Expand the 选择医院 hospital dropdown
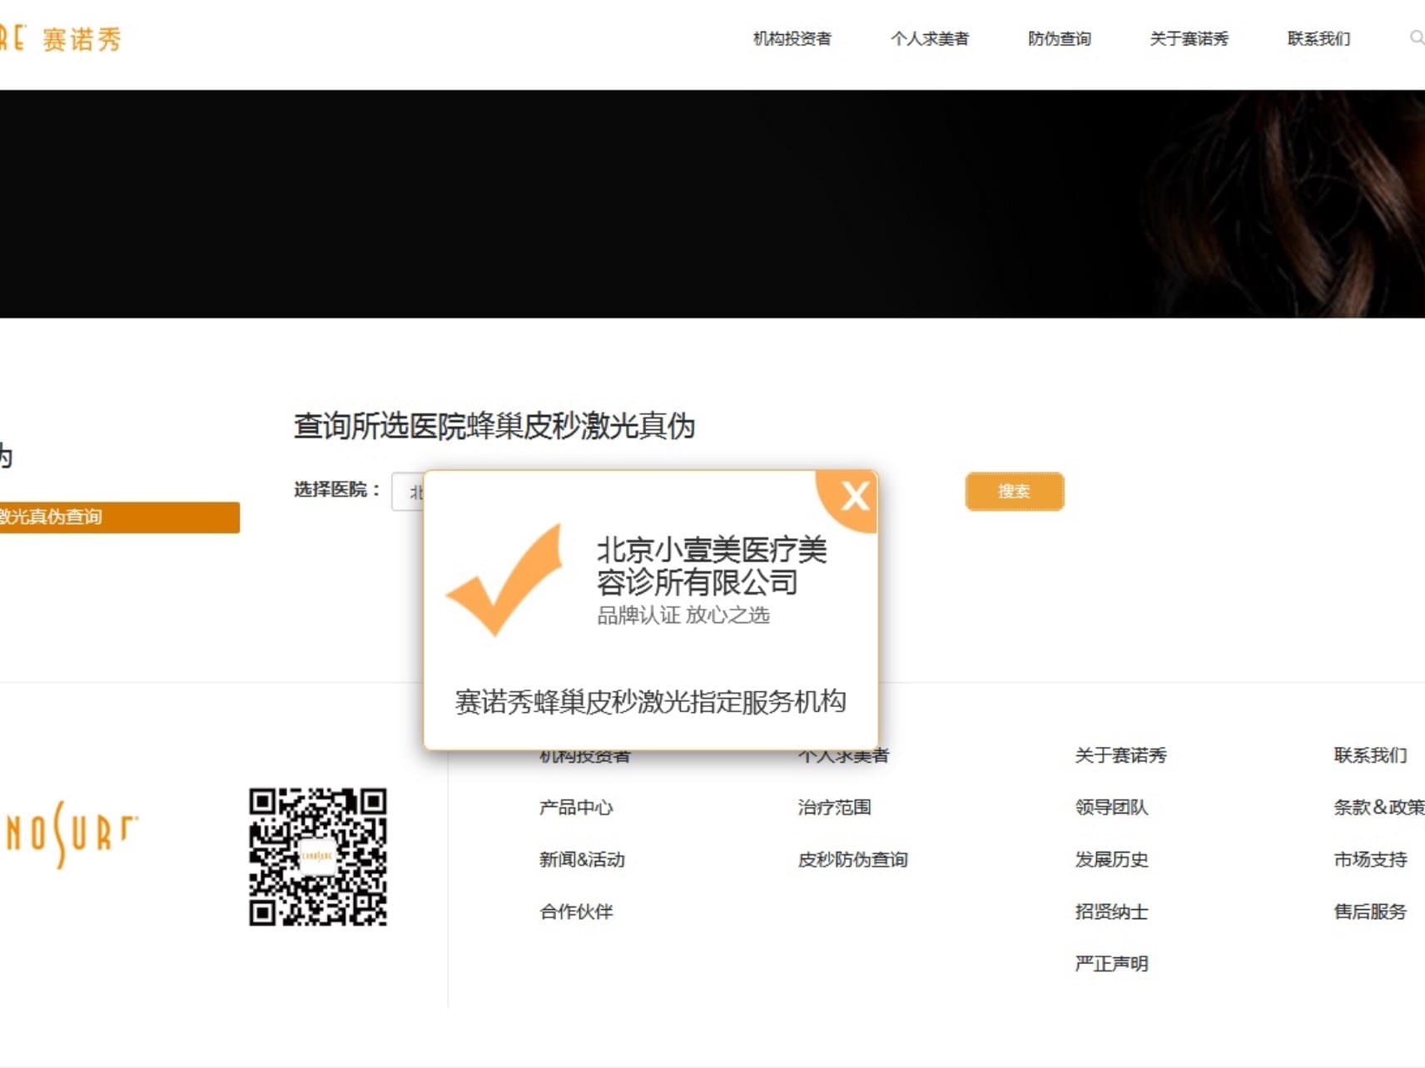 pyautogui.click(x=408, y=492)
